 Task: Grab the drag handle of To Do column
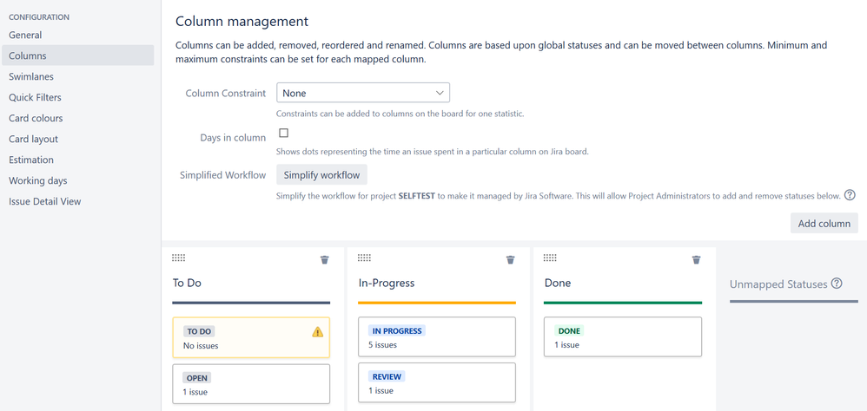pyautogui.click(x=179, y=258)
